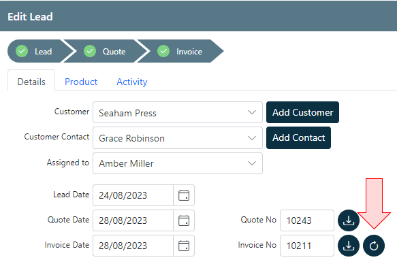The width and height of the screenshot is (397, 264).
Task: Open the Lead Date calendar picker
Action: click(x=184, y=195)
